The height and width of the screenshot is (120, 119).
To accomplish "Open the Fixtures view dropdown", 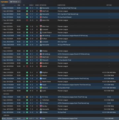I will pyautogui.click(x=15, y=2).
